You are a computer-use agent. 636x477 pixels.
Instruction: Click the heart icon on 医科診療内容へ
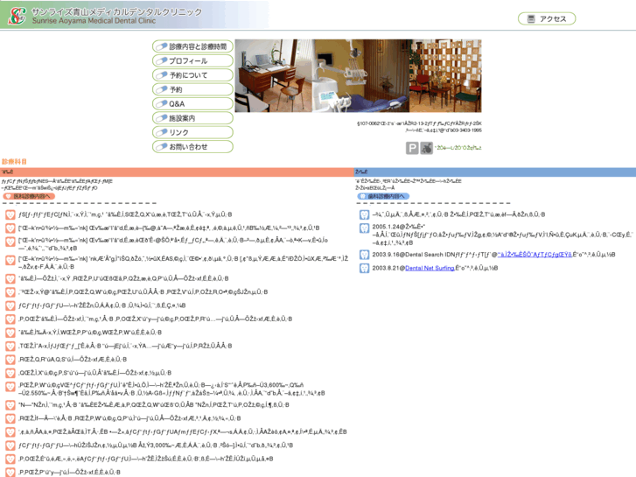pos(8,196)
